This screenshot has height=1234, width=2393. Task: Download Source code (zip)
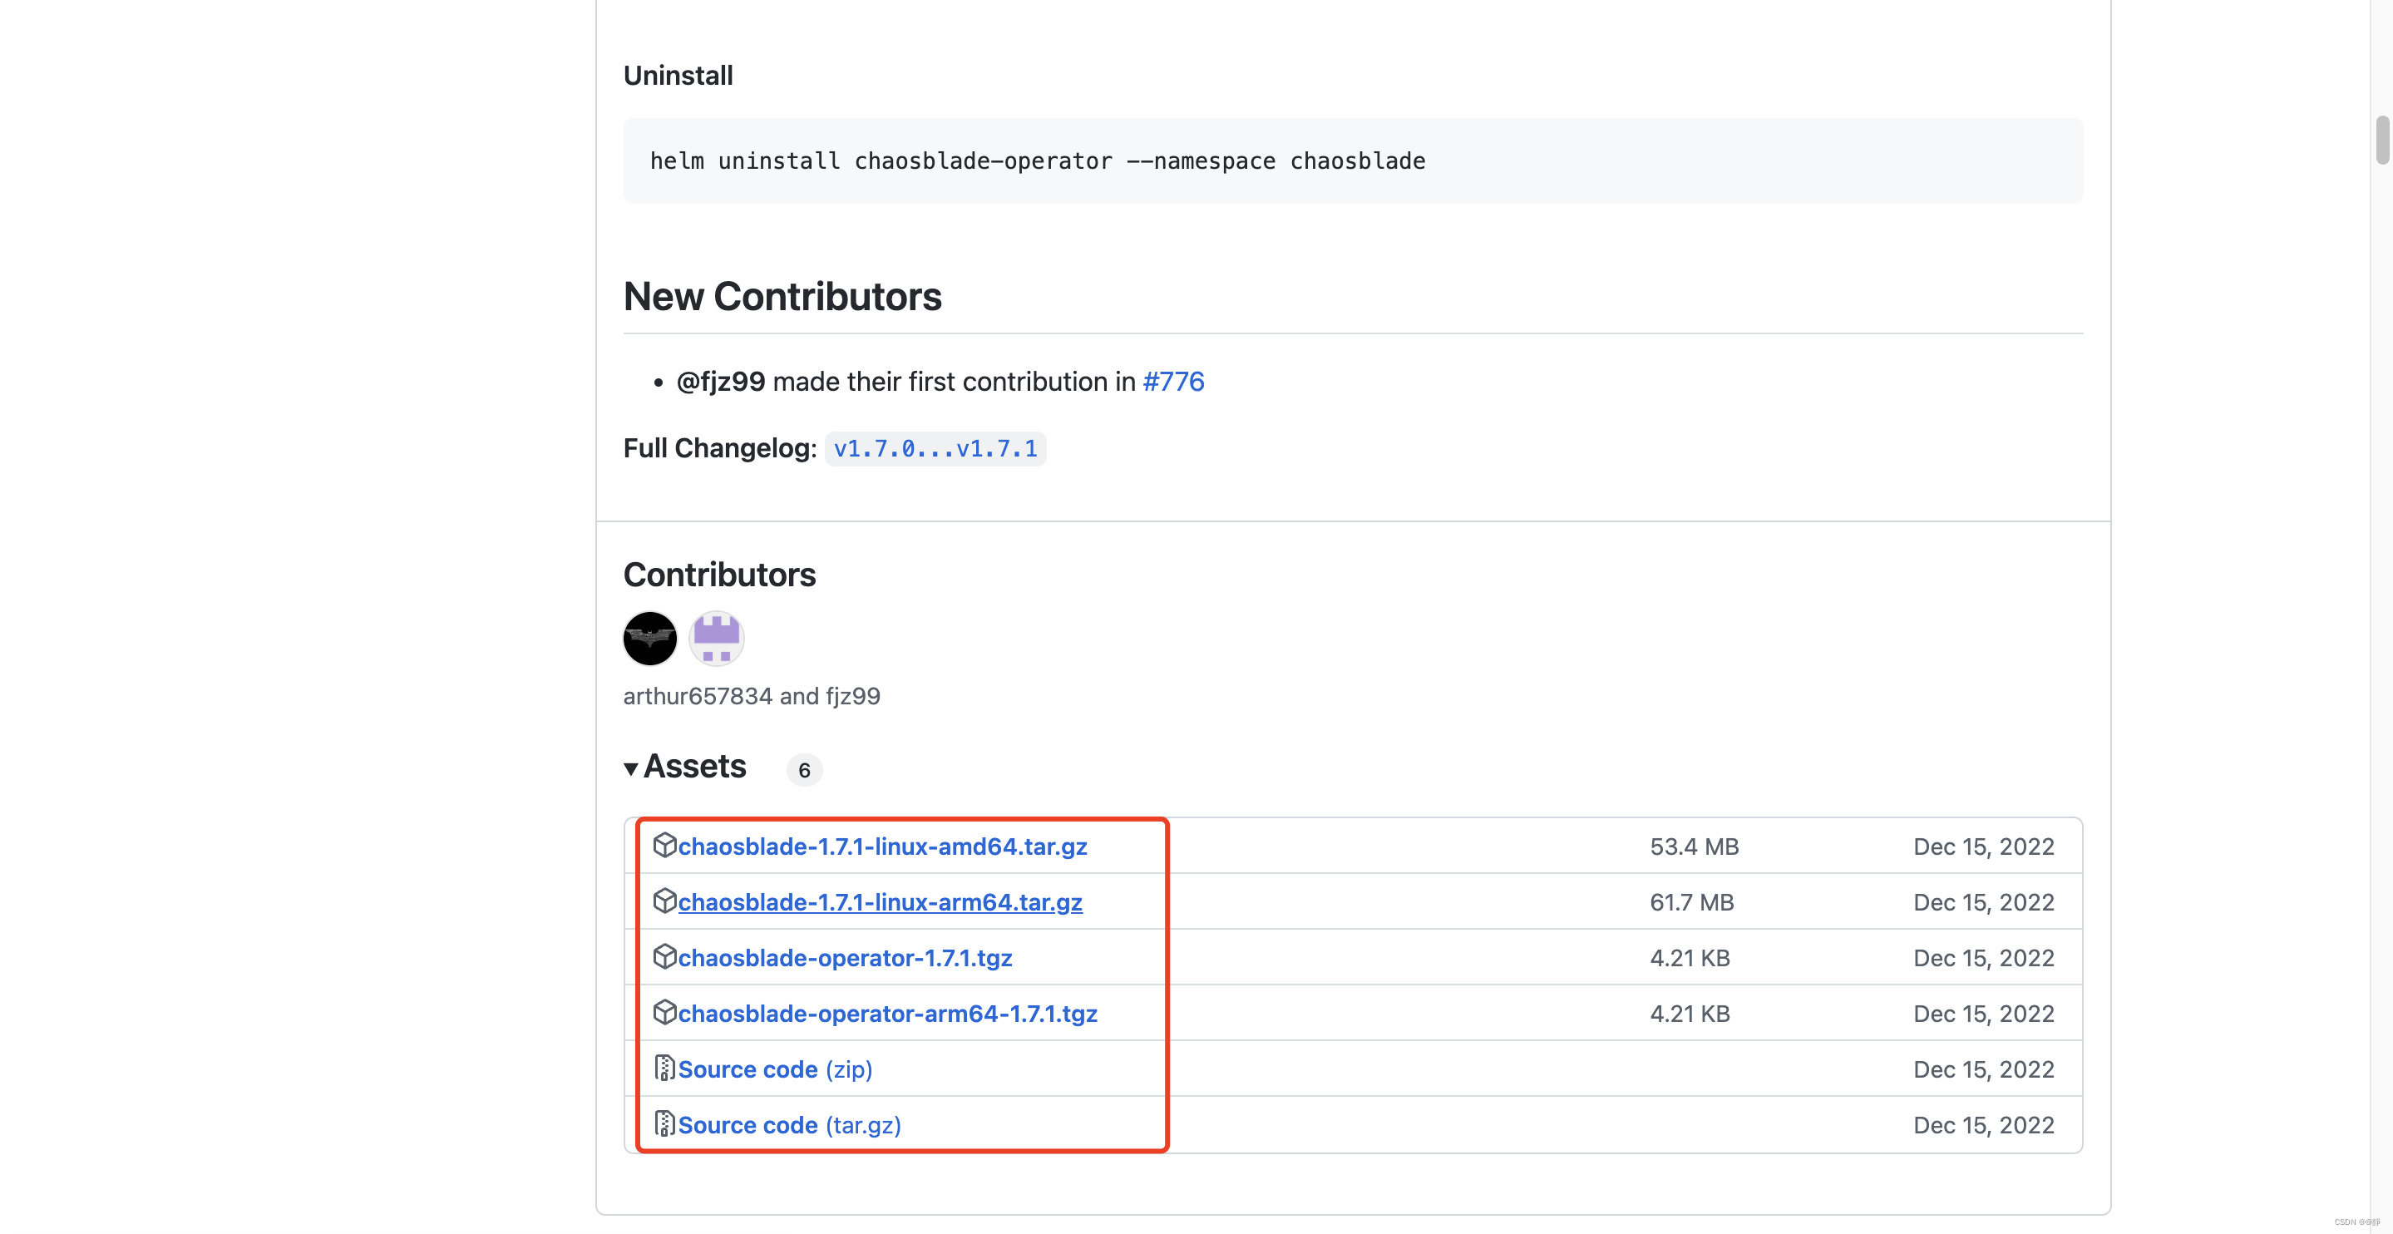(776, 1069)
